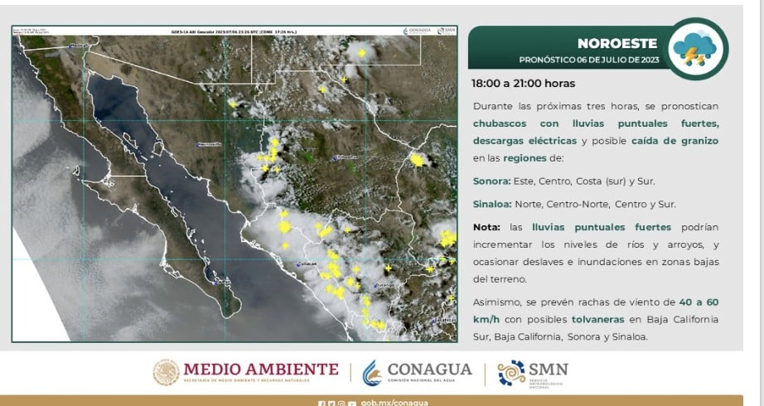
Task: Click the descargas eléctricas highlighted text
Action: coord(525,141)
